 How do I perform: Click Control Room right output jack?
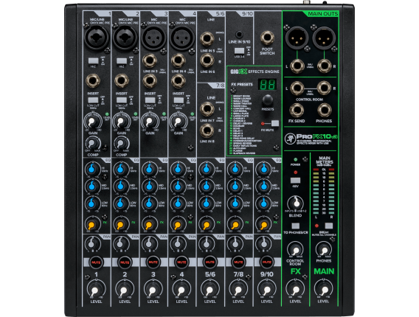click(324, 88)
